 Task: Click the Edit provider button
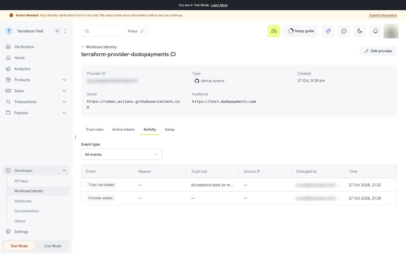[378, 51]
